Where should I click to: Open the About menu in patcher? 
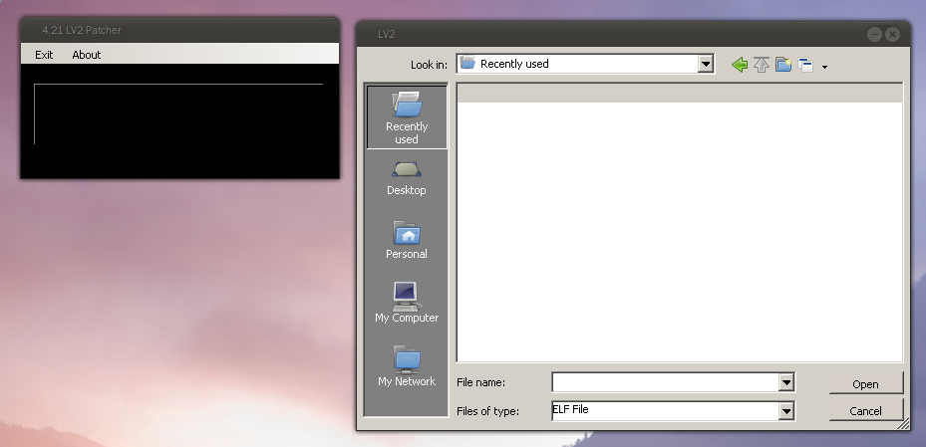tap(87, 55)
